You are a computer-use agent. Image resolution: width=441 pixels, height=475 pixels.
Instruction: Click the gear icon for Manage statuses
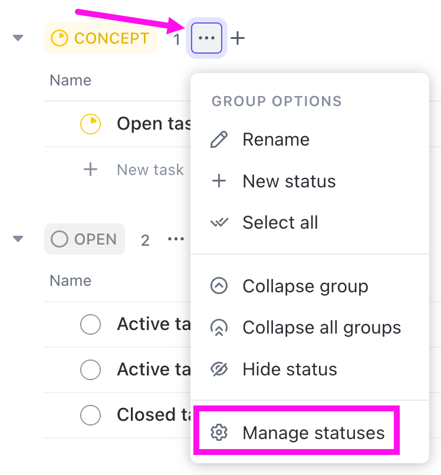click(x=219, y=433)
